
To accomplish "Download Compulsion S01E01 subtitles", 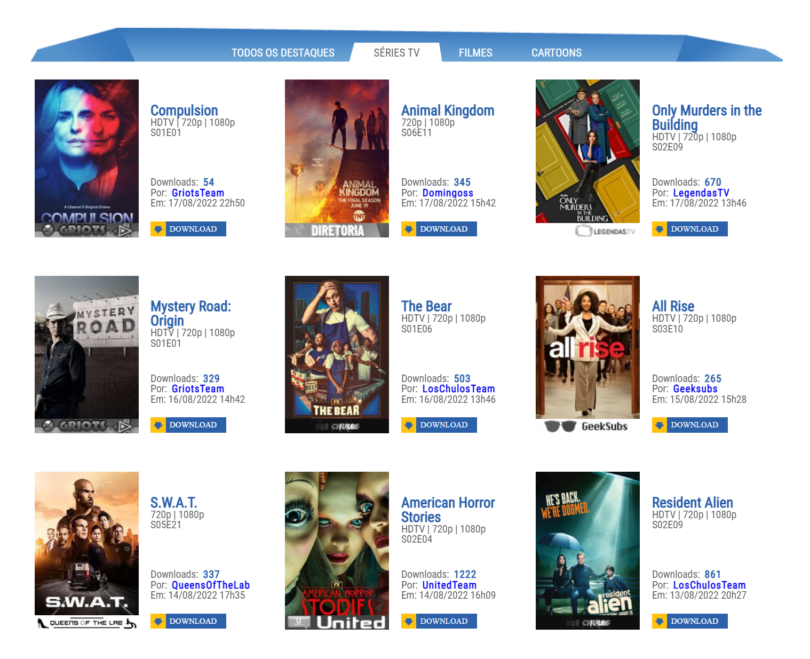I will click(188, 229).
